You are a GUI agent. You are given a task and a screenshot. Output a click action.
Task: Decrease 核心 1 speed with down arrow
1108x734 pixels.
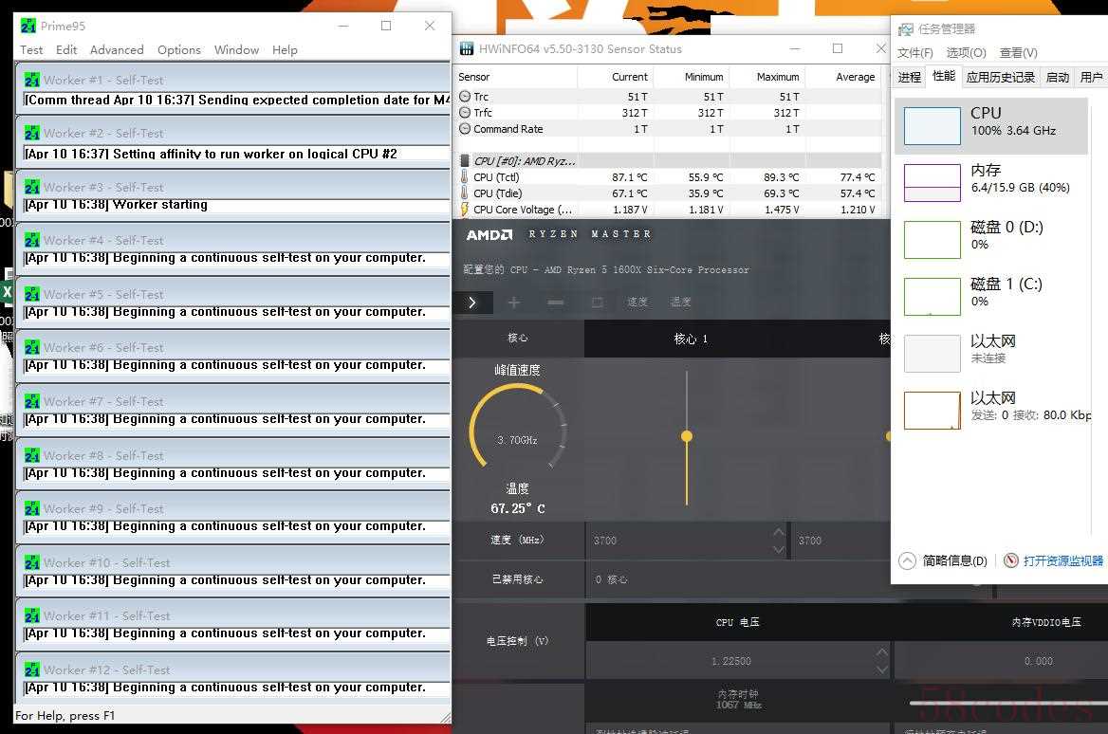779,550
